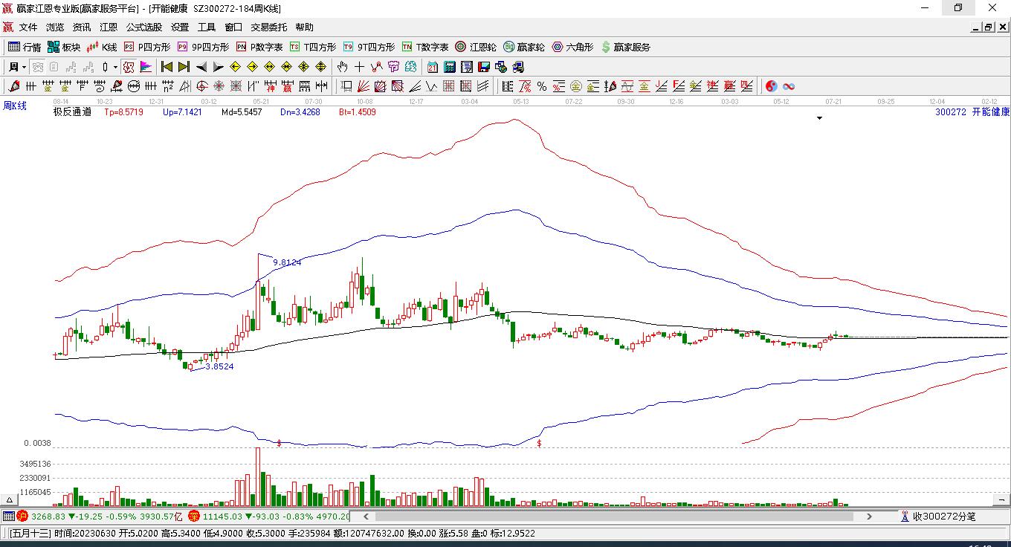Image resolution: width=1011 pixels, height=547 pixels.
Task: Click the horizontal scrollbar thumb
Action: (613, 516)
